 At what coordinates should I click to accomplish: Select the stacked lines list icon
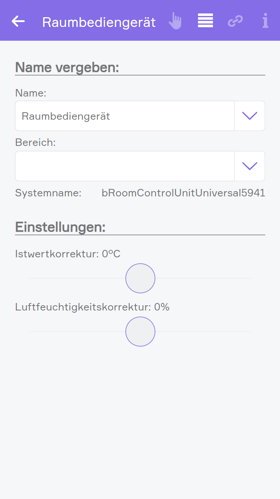click(x=205, y=21)
